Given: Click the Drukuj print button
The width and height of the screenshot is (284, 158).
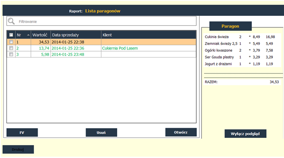Looking at the screenshot, I should coord(18,149).
